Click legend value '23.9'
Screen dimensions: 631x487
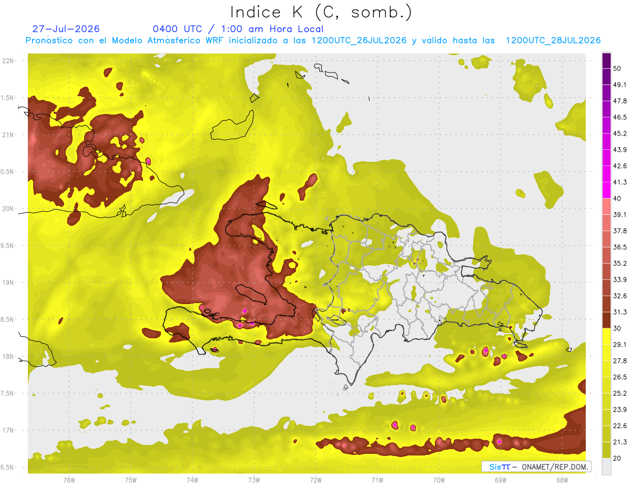(620, 410)
